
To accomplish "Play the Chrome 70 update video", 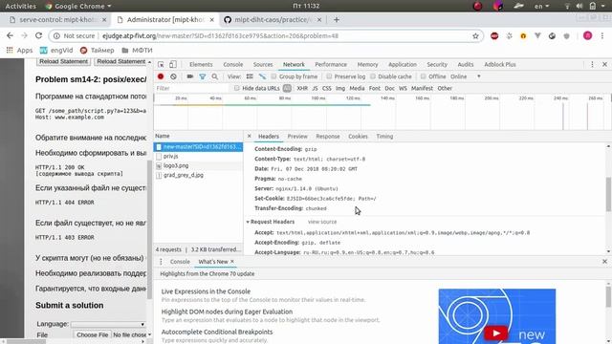I will (x=496, y=333).
